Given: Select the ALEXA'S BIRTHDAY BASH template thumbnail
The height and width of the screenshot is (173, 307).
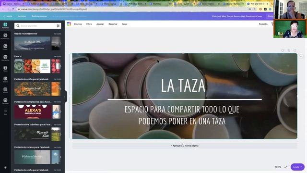Looking at the screenshot, I should click(32, 111).
